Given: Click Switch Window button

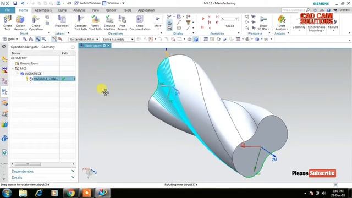Looking at the screenshot, I should (87, 3).
